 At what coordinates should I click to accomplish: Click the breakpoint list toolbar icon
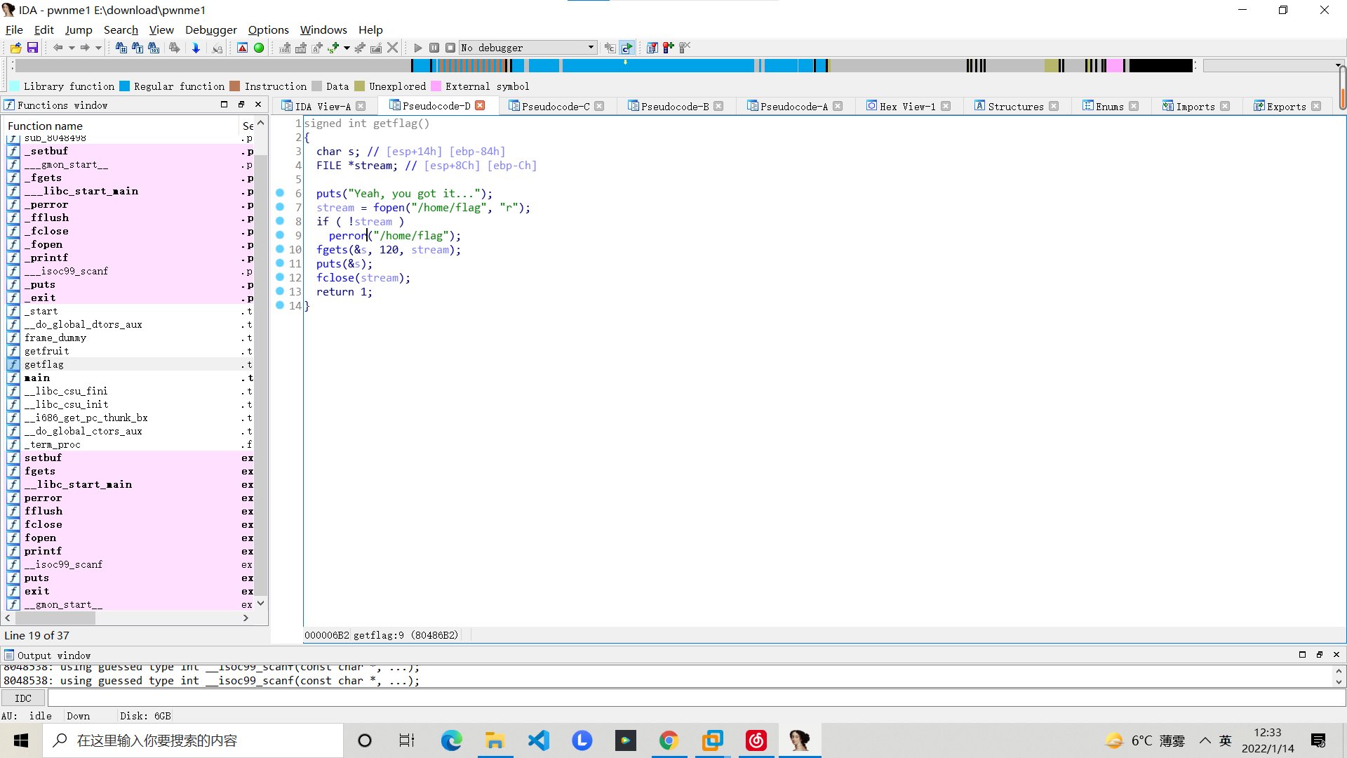pos(652,48)
